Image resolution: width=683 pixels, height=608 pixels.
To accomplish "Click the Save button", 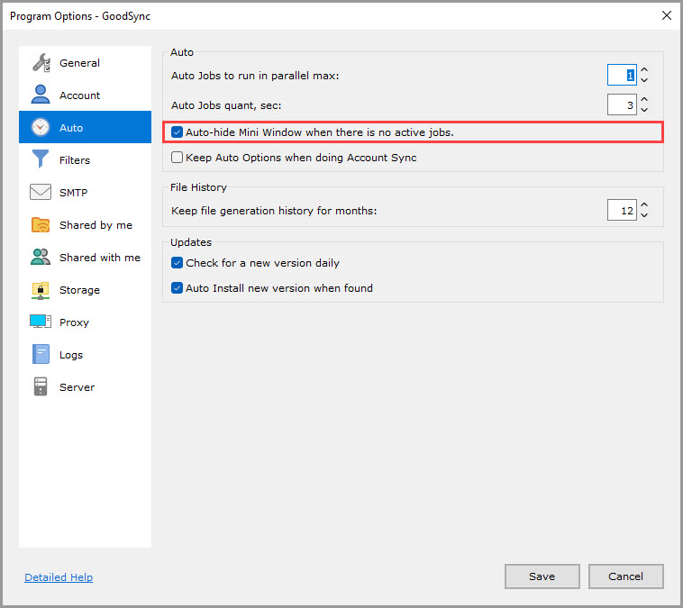I will pos(542,576).
